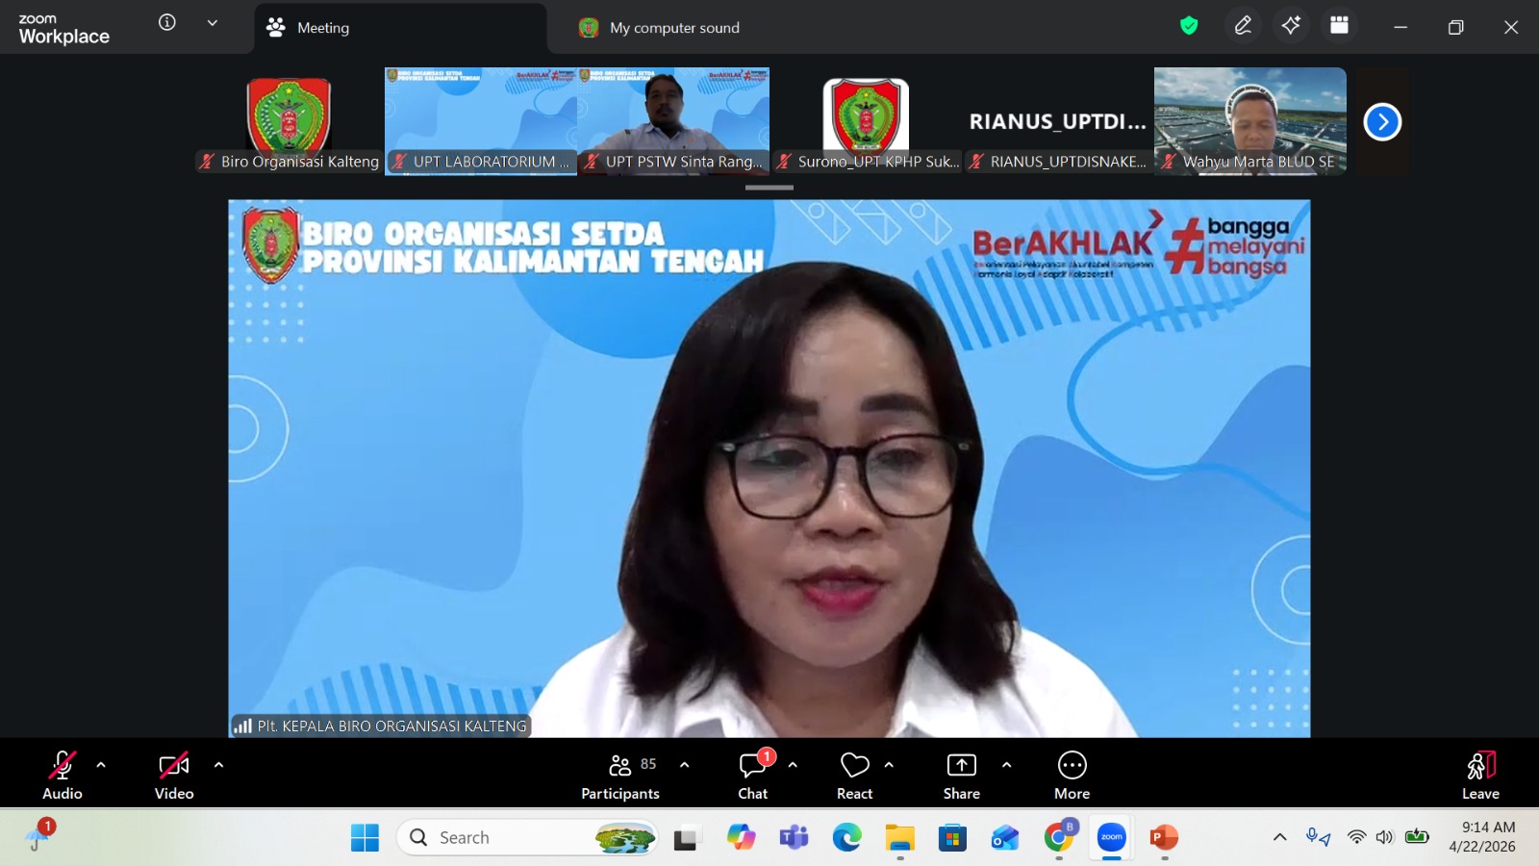This screenshot has height=866, width=1539.
Task: Change the view layout icon
Action: click(1339, 27)
